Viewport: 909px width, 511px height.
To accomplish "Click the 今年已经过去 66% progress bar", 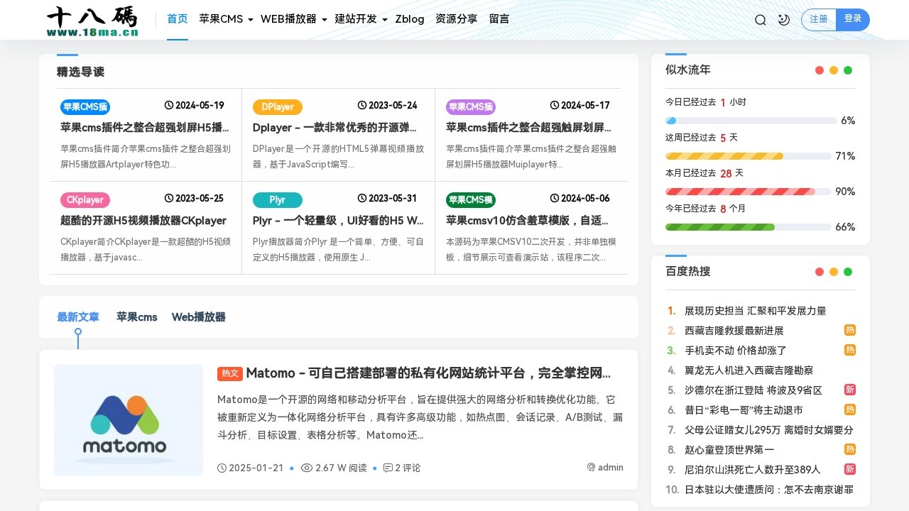I will [749, 227].
